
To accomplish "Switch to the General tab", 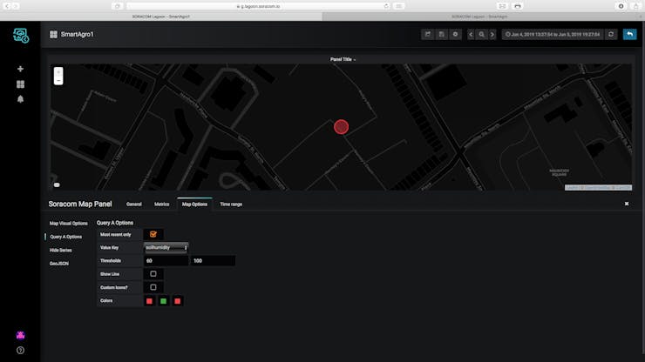I will pyautogui.click(x=134, y=204).
